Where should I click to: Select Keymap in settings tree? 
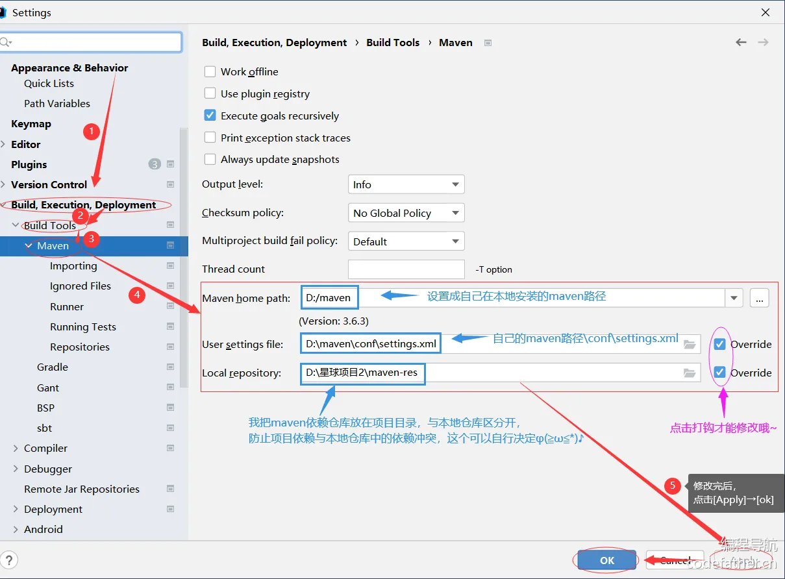click(31, 123)
